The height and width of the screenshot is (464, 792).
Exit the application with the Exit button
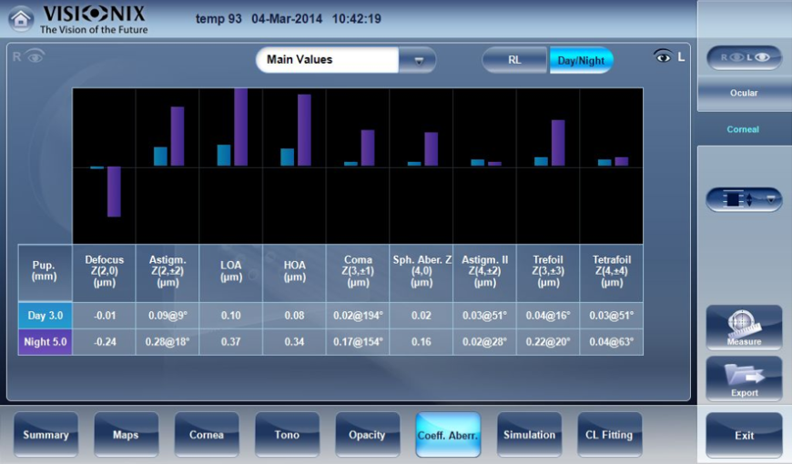[x=744, y=435]
